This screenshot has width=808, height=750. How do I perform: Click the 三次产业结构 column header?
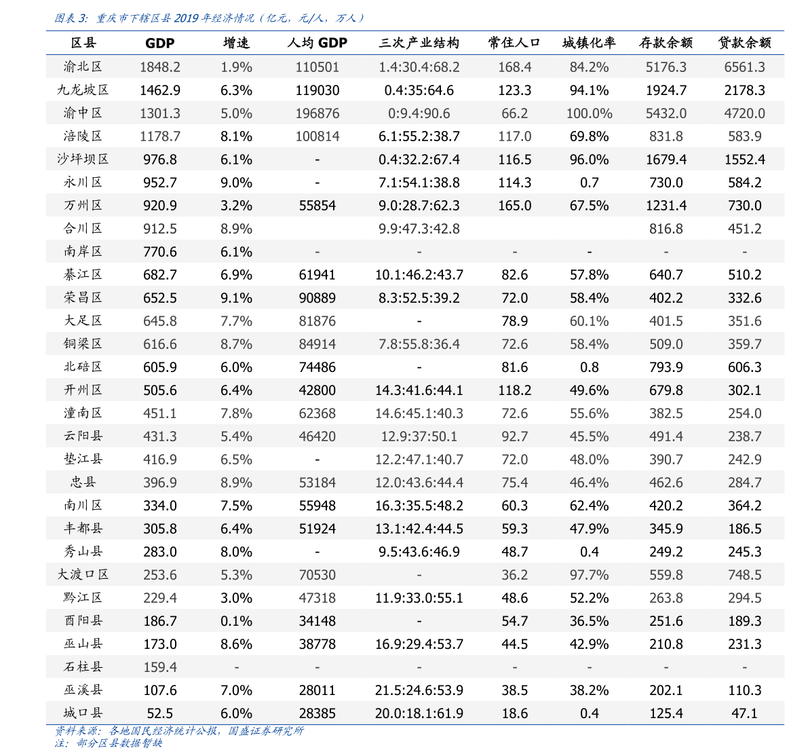pyautogui.click(x=419, y=43)
